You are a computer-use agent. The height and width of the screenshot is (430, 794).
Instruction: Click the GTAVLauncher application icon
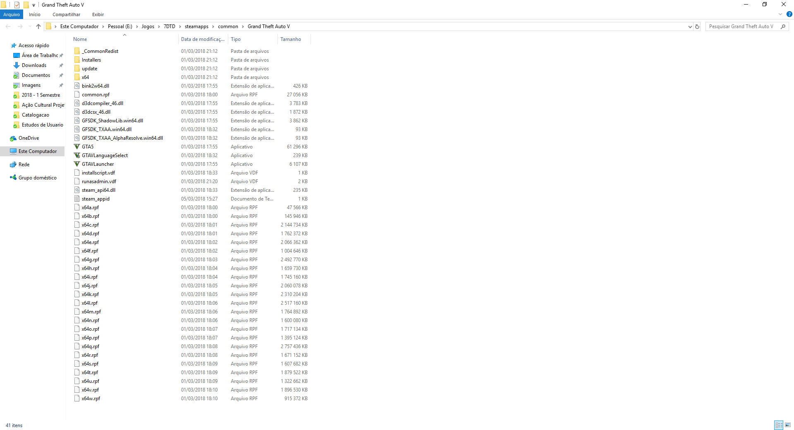pyautogui.click(x=77, y=164)
